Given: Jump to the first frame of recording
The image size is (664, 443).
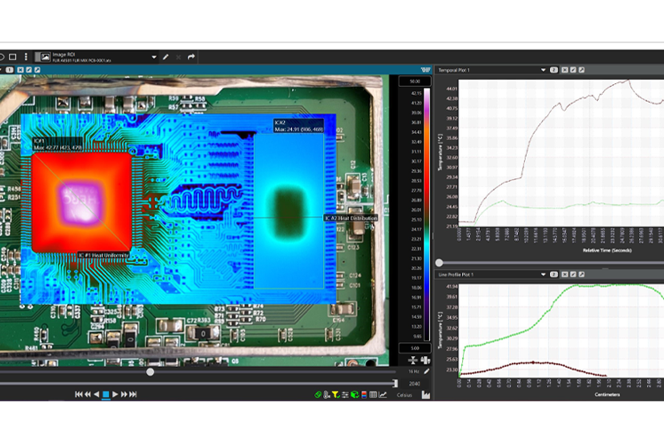Looking at the screenshot, I should pos(79,394).
